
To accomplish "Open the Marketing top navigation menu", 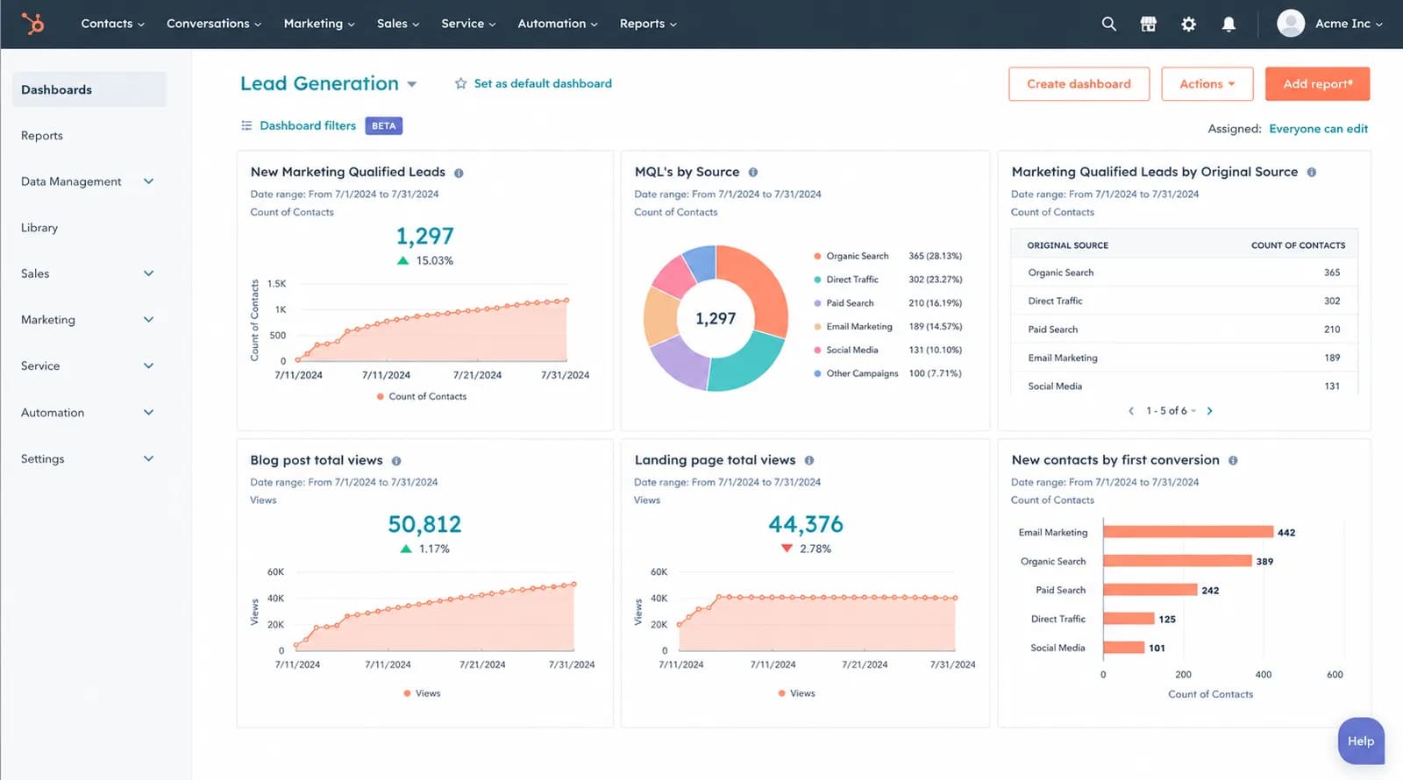I will (x=319, y=24).
